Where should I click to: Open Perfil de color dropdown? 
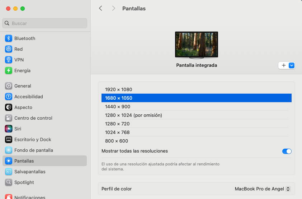coord(262,189)
